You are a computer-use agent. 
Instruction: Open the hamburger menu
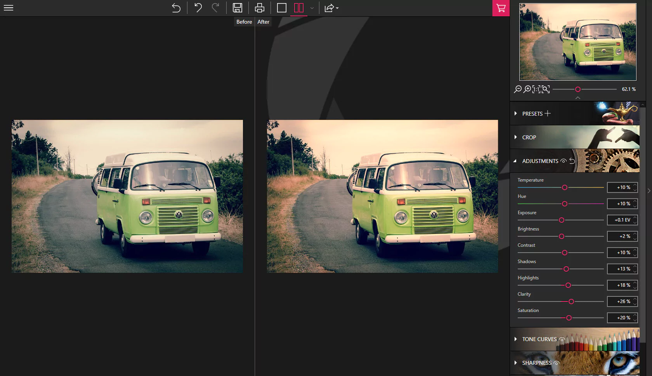point(8,8)
